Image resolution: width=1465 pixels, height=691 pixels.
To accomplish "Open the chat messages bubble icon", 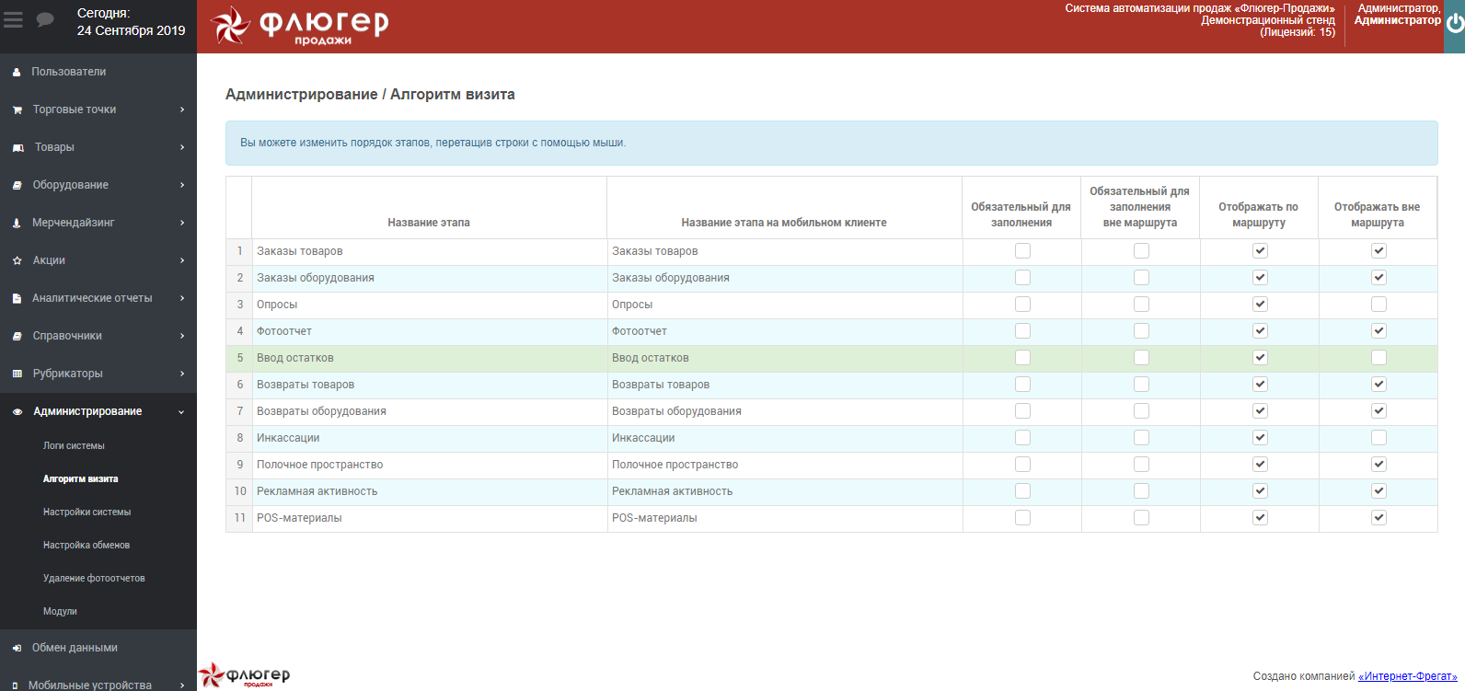I will point(45,20).
